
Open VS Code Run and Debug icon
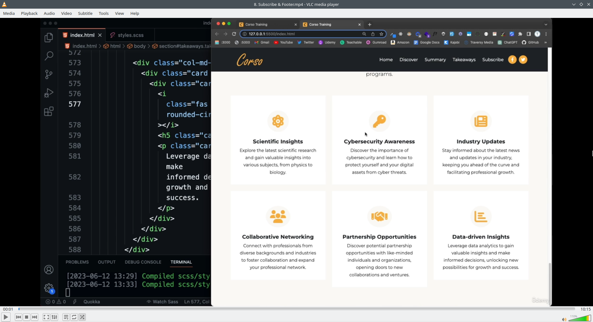tap(49, 93)
